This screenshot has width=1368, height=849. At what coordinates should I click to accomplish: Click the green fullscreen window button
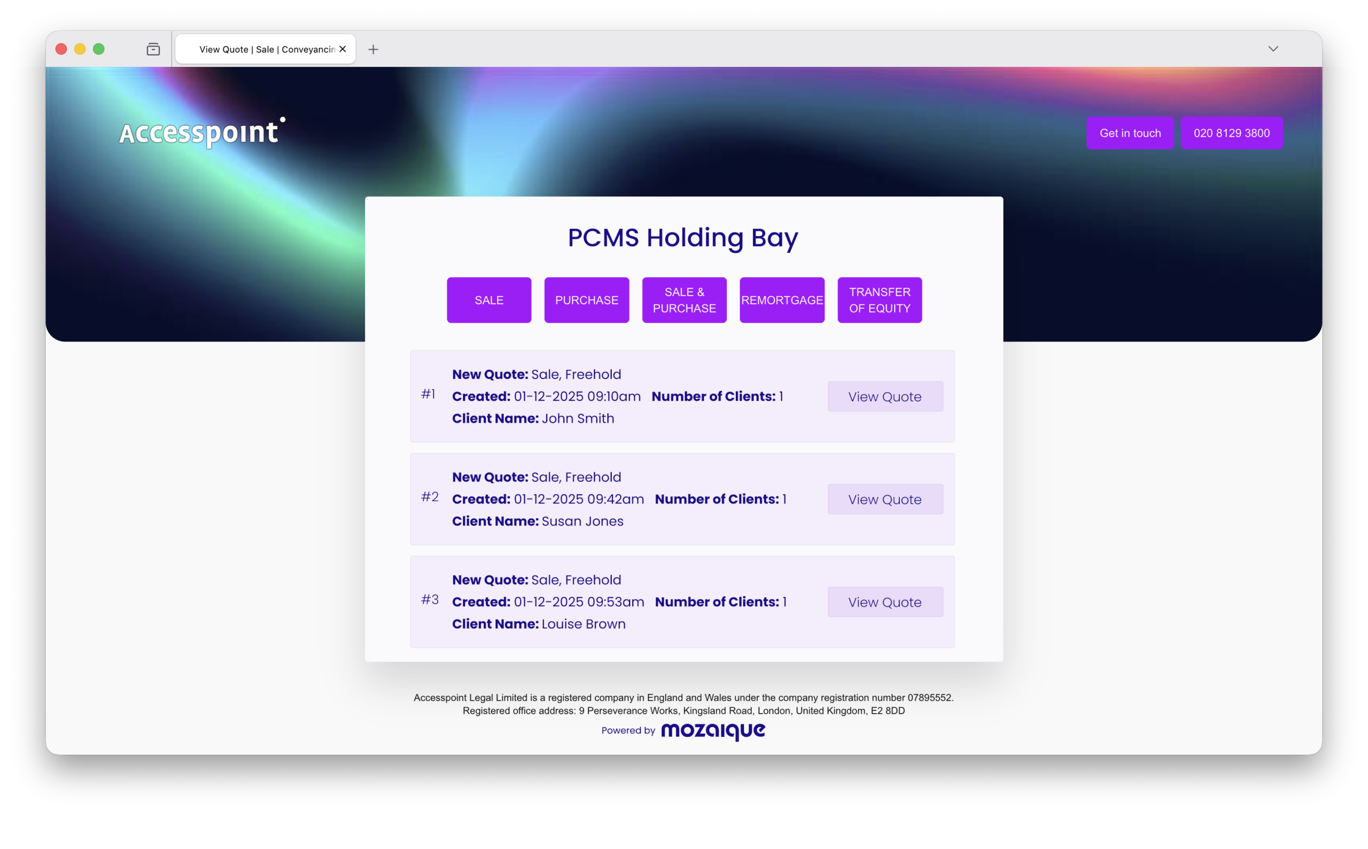(x=99, y=49)
